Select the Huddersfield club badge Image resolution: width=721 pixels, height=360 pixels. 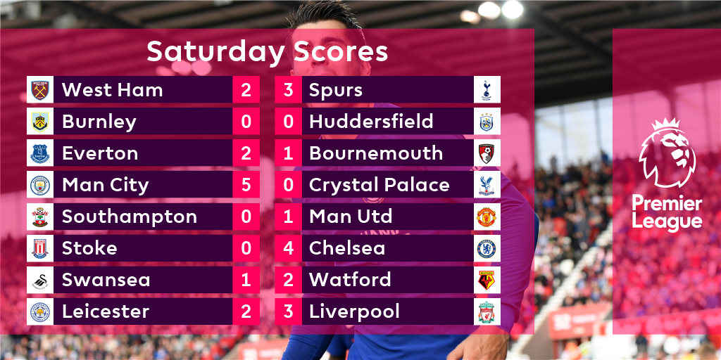point(487,121)
